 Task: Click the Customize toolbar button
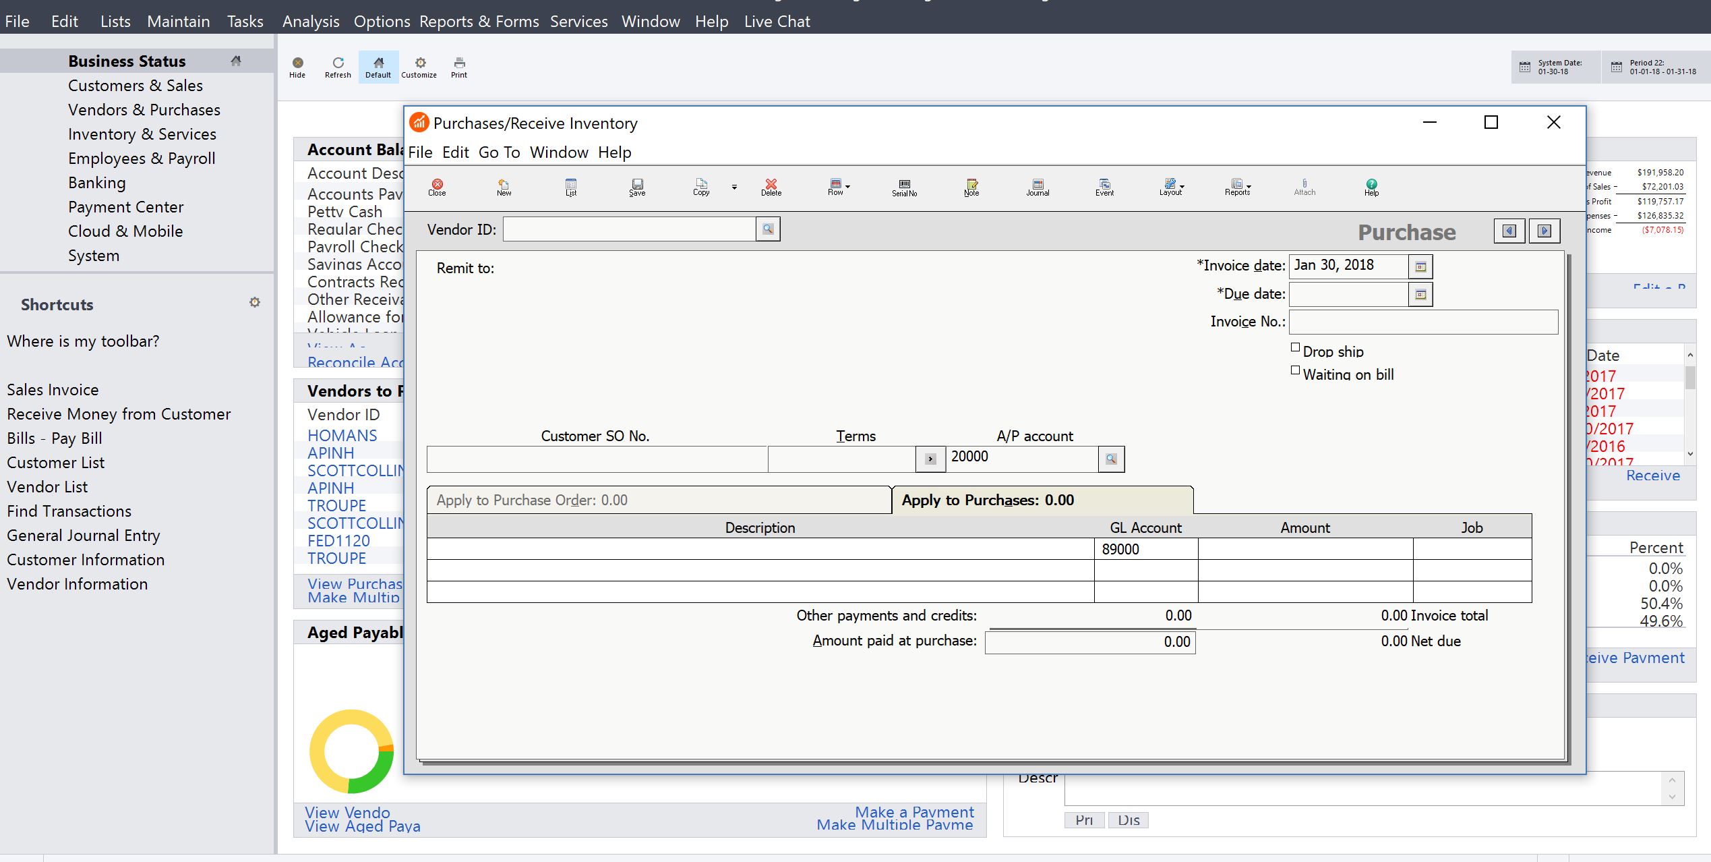click(419, 66)
